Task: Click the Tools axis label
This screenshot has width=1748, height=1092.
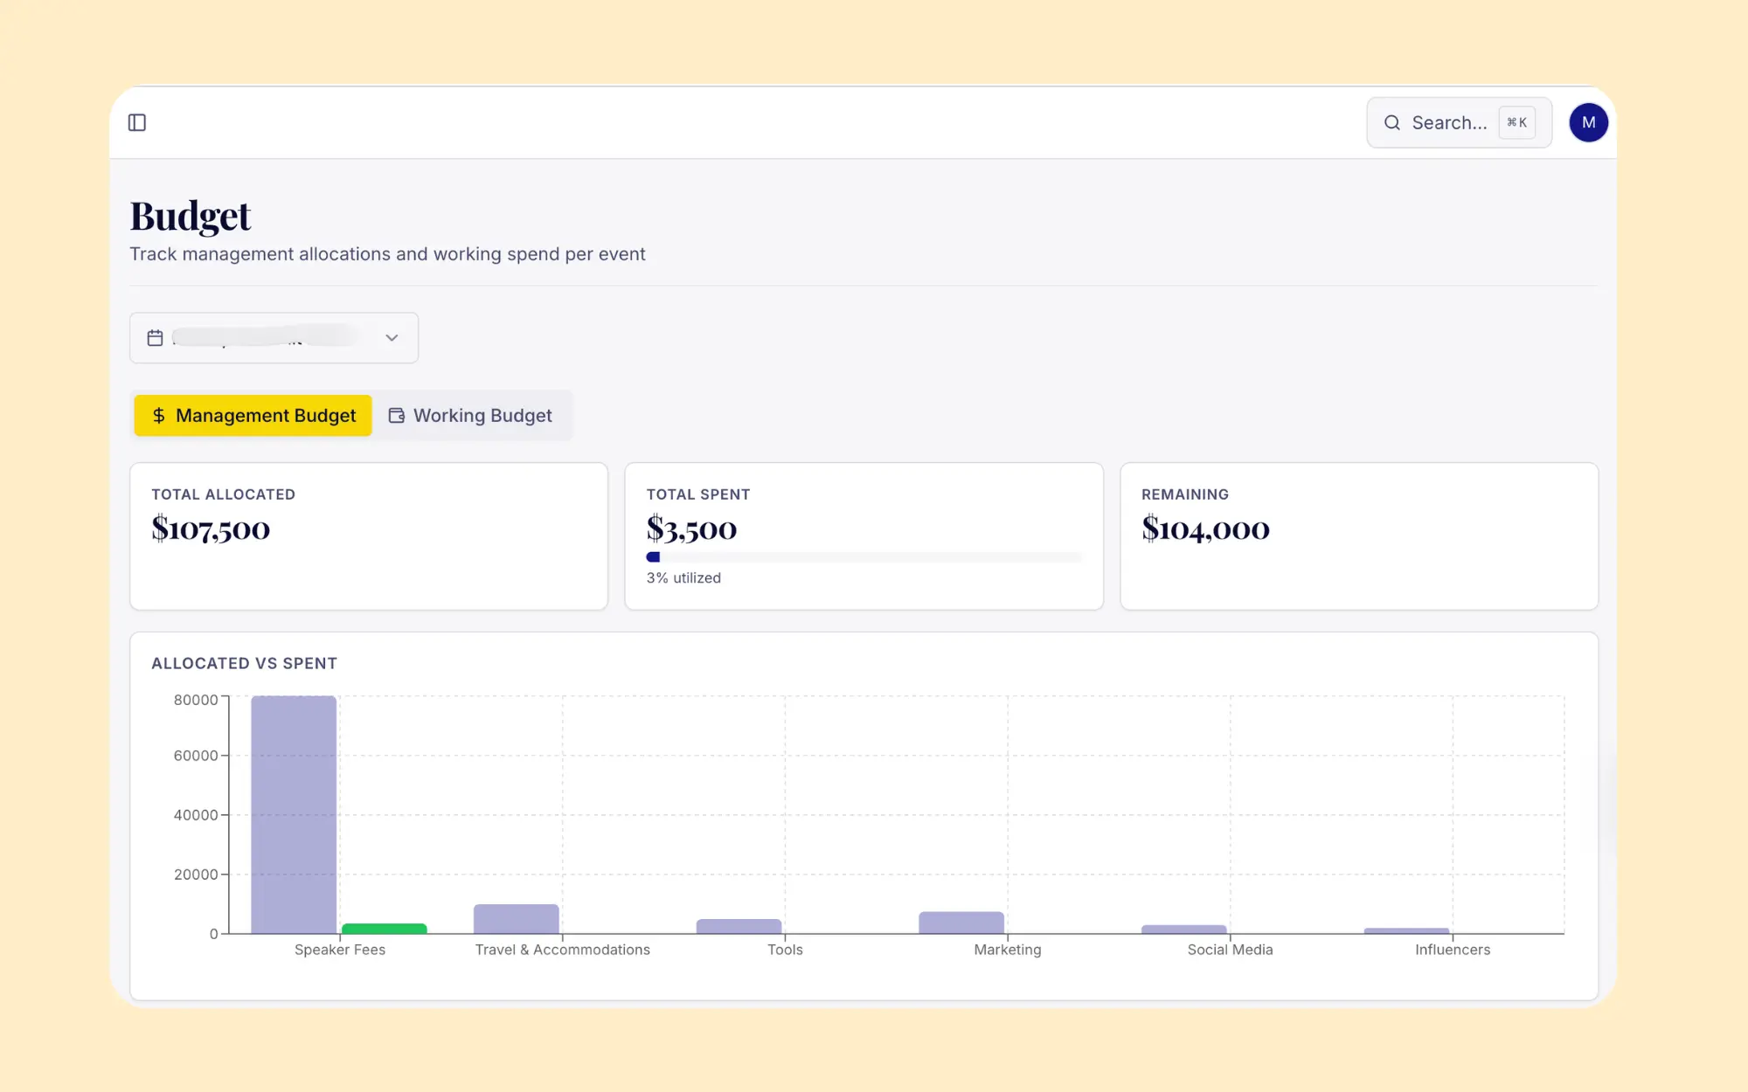Action: [x=785, y=950]
